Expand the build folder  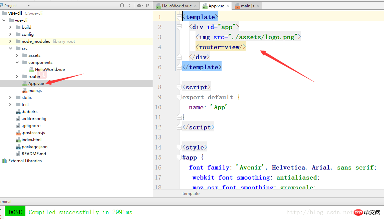click(10, 27)
